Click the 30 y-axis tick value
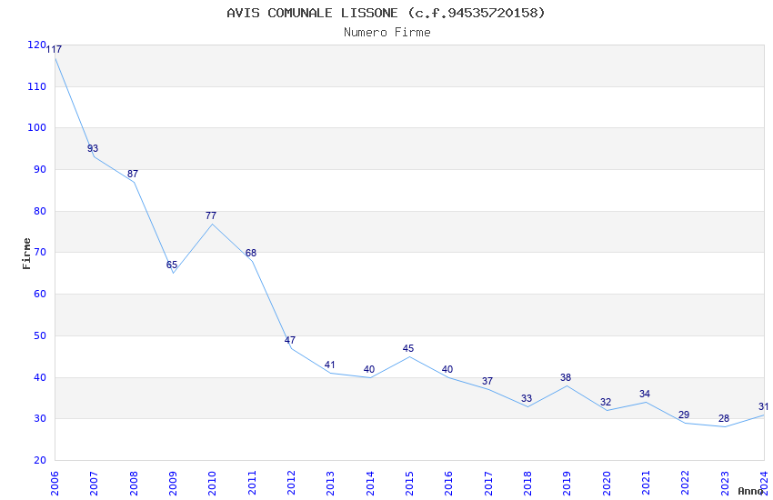The image size is (773, 500). pos(40,419)
